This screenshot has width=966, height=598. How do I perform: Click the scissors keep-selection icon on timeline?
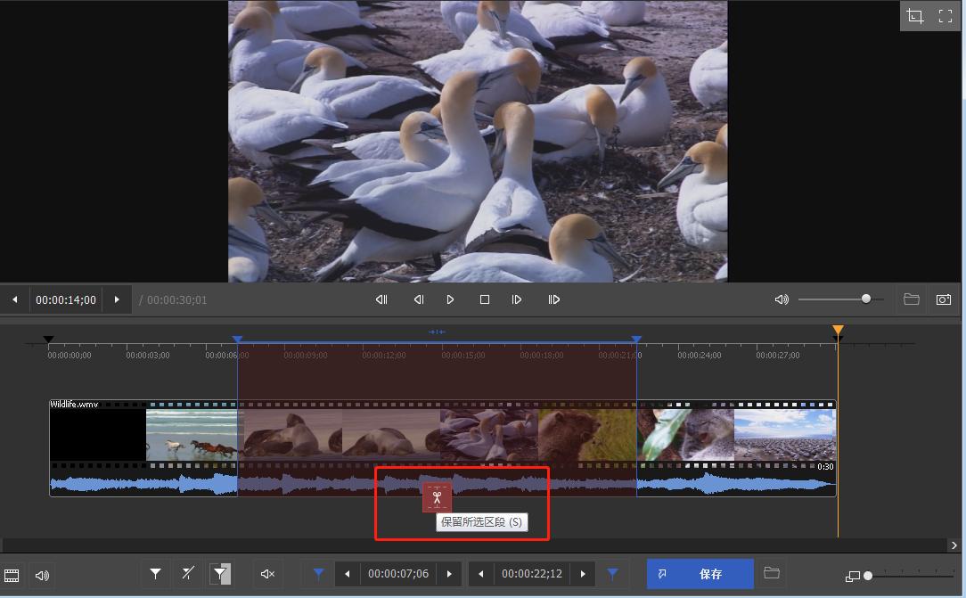coord(437,497)
